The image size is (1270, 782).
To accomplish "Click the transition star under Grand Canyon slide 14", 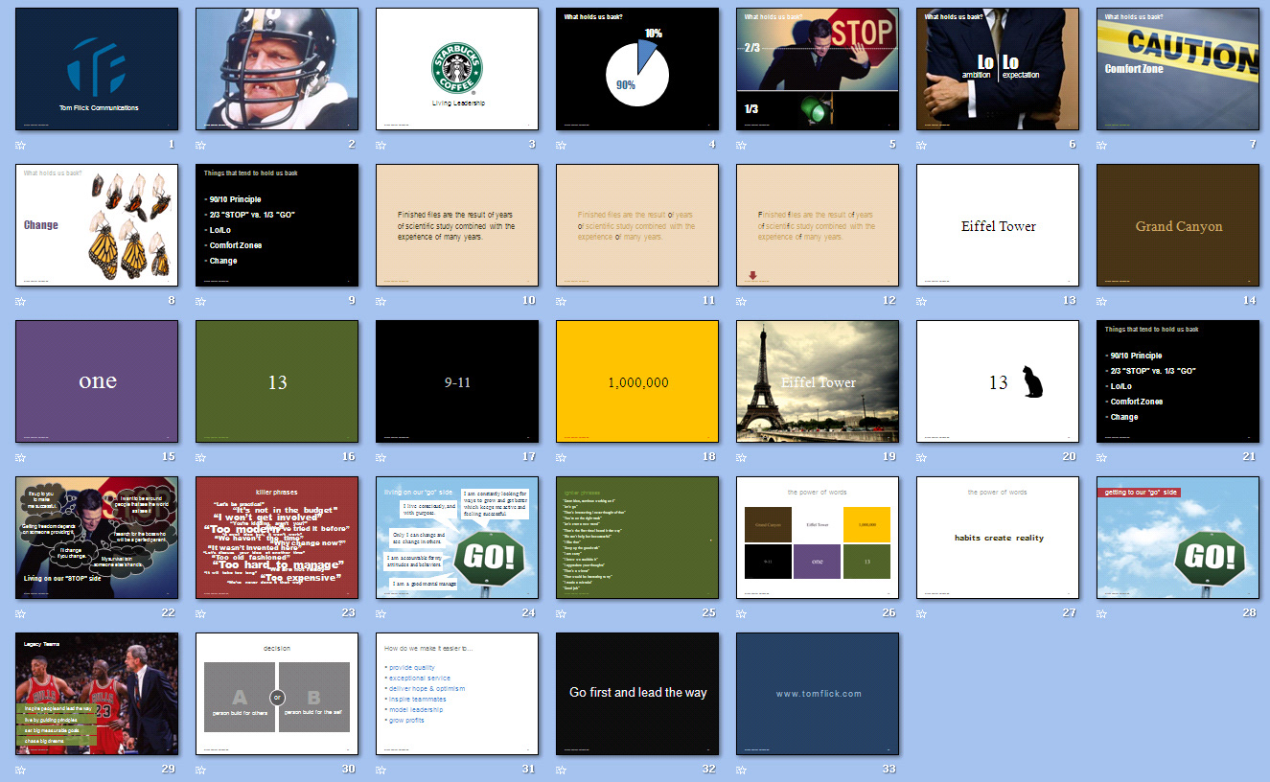I will [x=1101, y=301].
